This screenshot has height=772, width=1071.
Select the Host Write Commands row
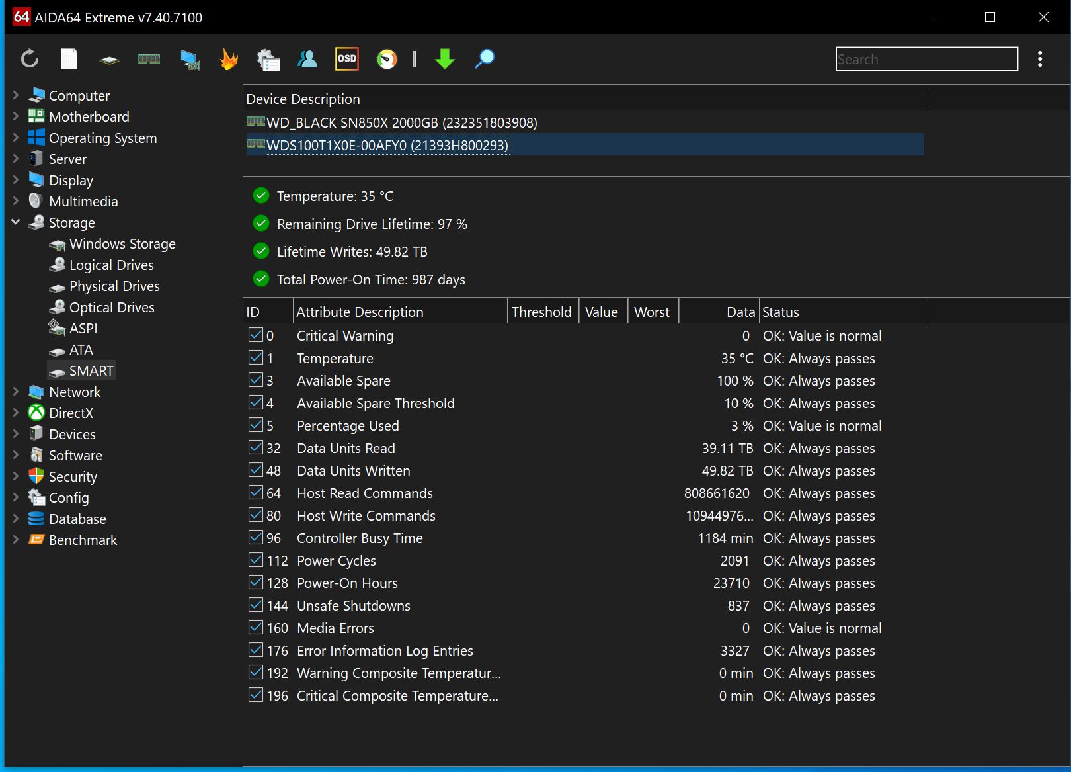click(x=584, y=516)
